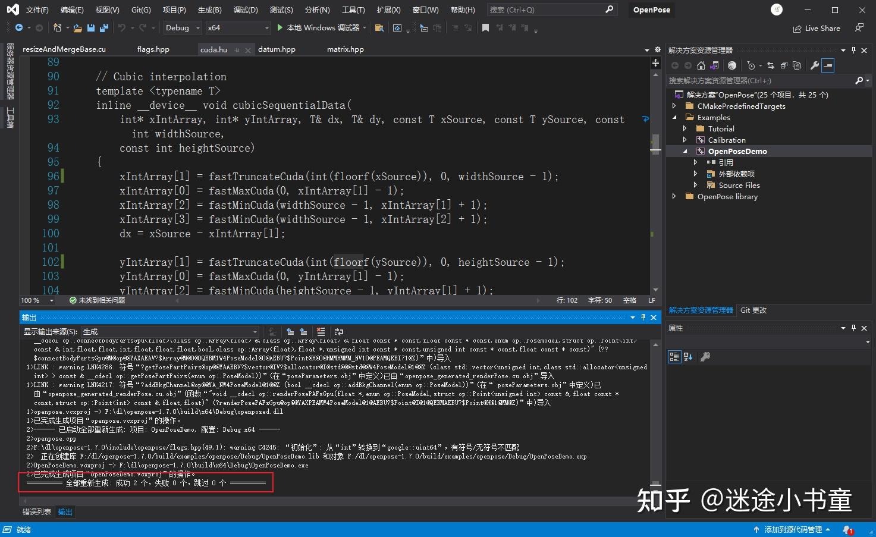Toggle preview selected items in Solution Explorer
This screenshot has width=876, height=537.
point(828,65)
